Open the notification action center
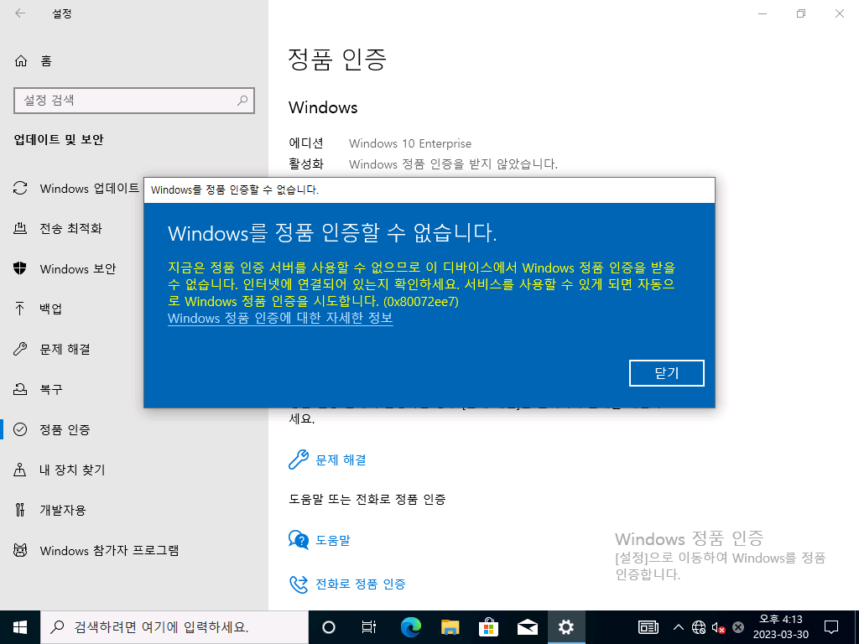This screenshot has height=644, width=859. click(x=831, y=627)
